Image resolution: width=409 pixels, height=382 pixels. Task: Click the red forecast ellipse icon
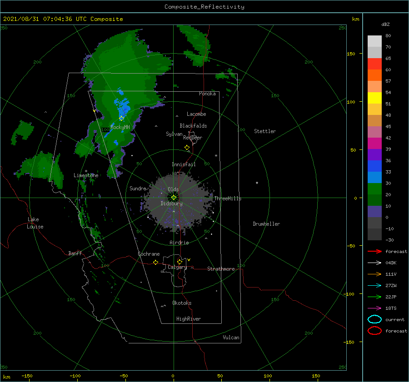tap(374, 331)
